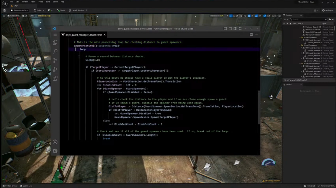Open the VS Code customize layout icon
Image resolution: width=336 pixels, height=188 pixels.
pos(240,29)
